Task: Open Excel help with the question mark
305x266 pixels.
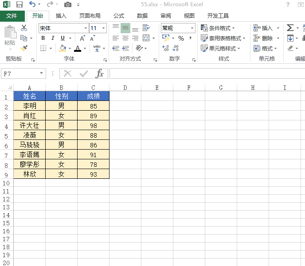Action: click(x=288, y=4)
